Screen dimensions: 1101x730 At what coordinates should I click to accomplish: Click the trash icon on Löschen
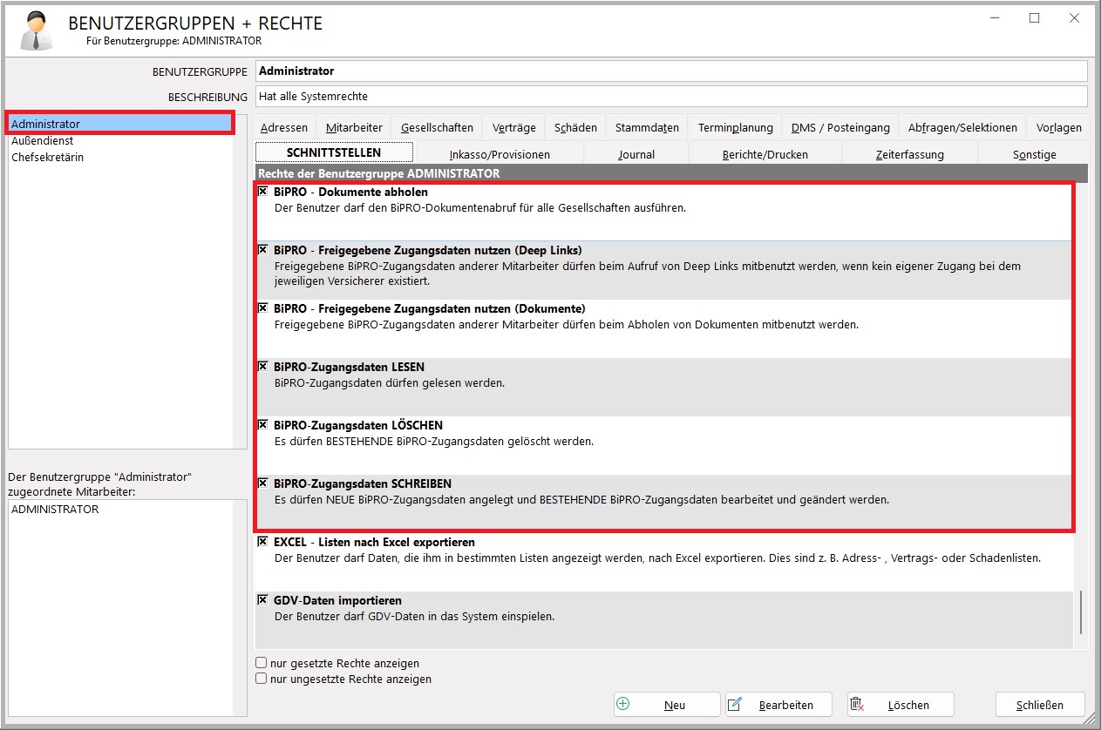pyautogui.click(x=857, y=704)
